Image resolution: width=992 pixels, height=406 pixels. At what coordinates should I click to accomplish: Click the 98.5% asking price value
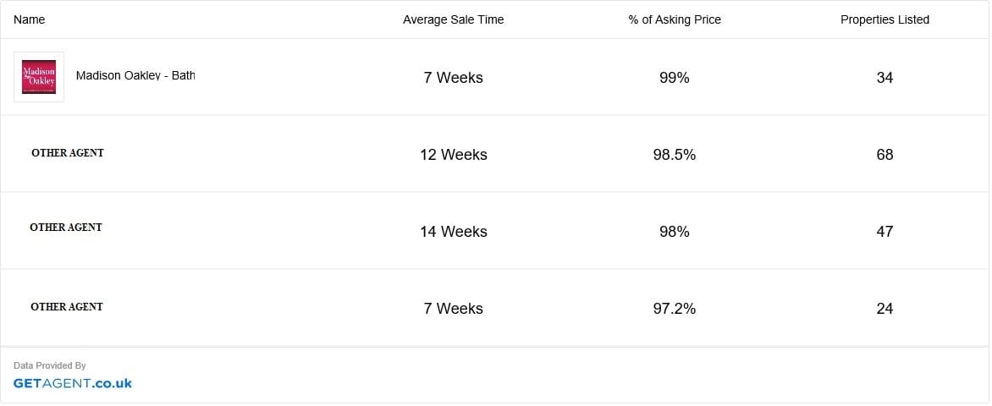[x=675, y=155]
